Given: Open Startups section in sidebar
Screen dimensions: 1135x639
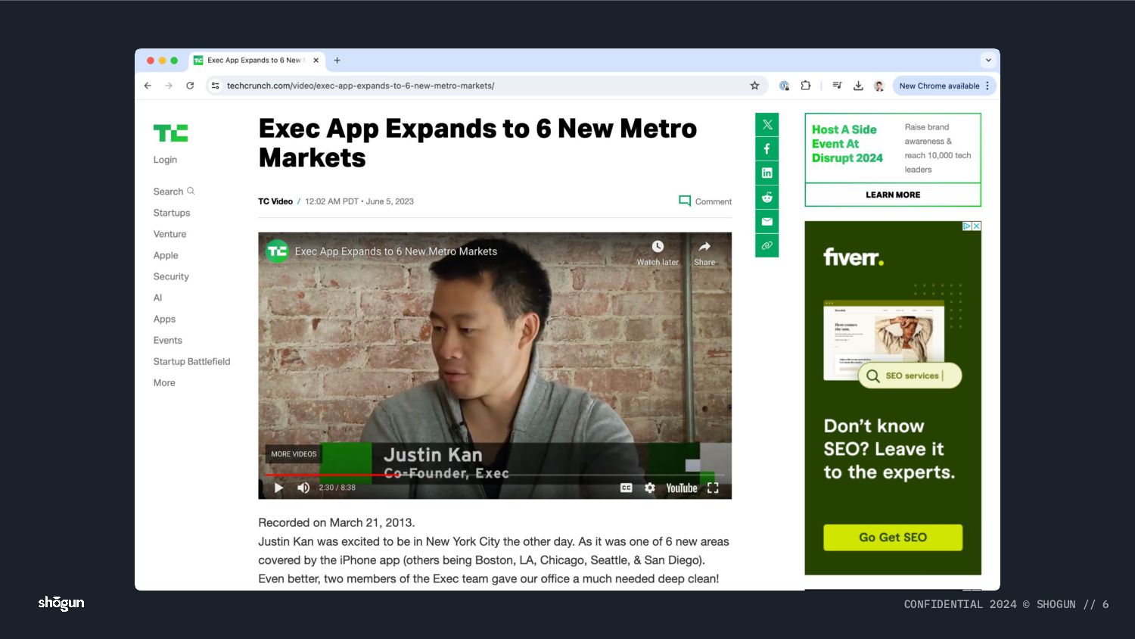Looking at the screenshot, I should click(x=172, y=214).
